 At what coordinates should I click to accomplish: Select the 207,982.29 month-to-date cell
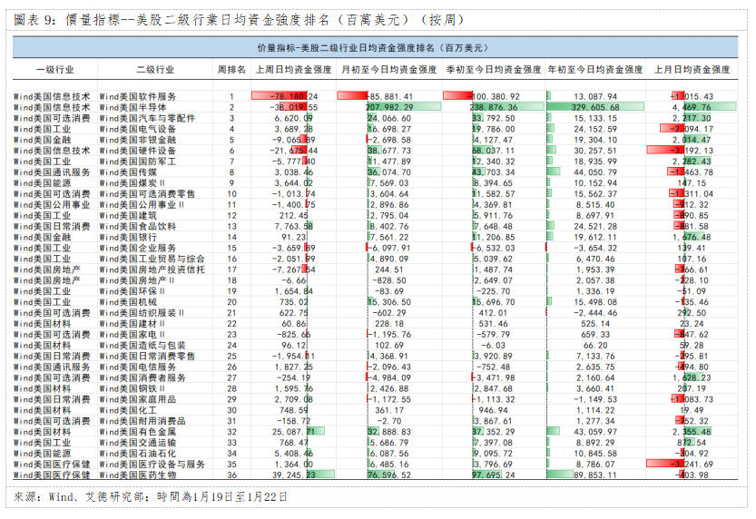coord(389,107)
